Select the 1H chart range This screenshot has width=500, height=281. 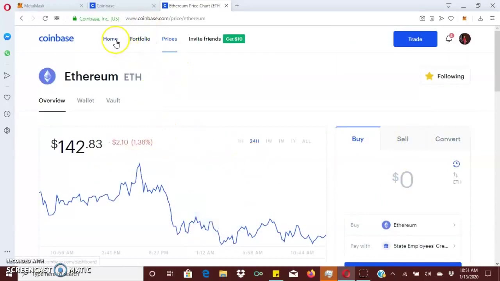(241, 141)
